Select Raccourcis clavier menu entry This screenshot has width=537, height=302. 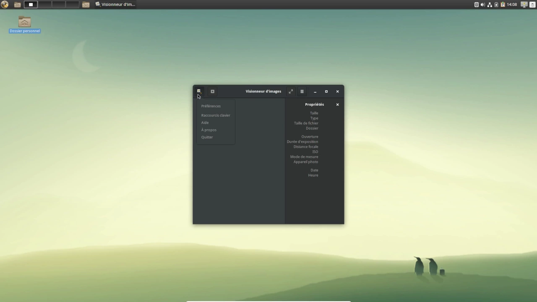(216, 115)
